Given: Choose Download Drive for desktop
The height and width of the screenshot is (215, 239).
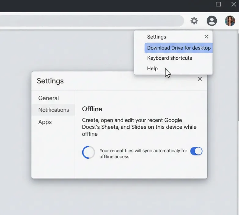Looking at the screenshot, I should pos(178,48).
